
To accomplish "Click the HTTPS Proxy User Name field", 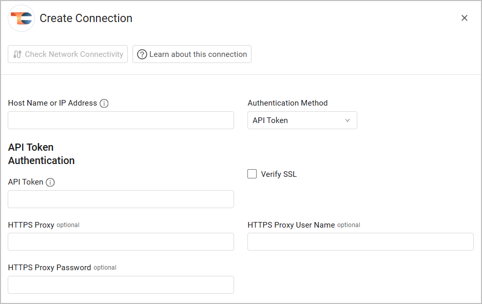I will (360, 241).
